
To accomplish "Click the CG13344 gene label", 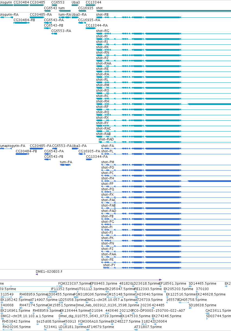I will [x=93, y=2].
